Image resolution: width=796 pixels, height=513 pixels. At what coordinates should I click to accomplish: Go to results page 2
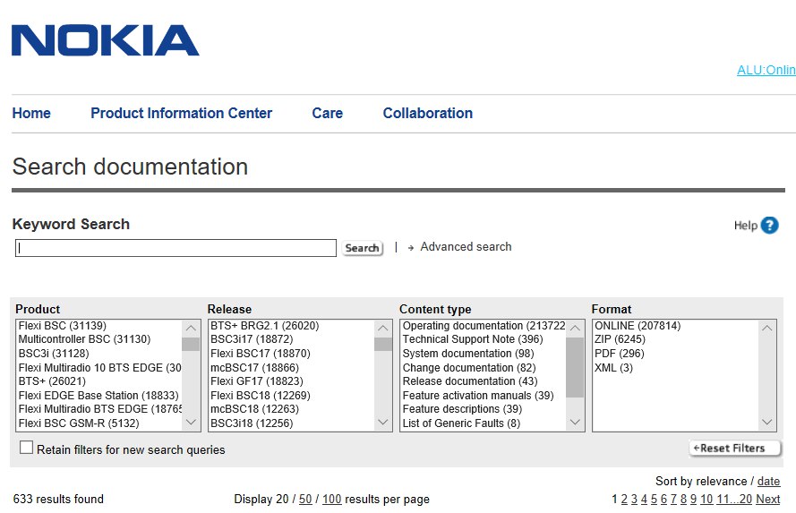pos(624,500)
